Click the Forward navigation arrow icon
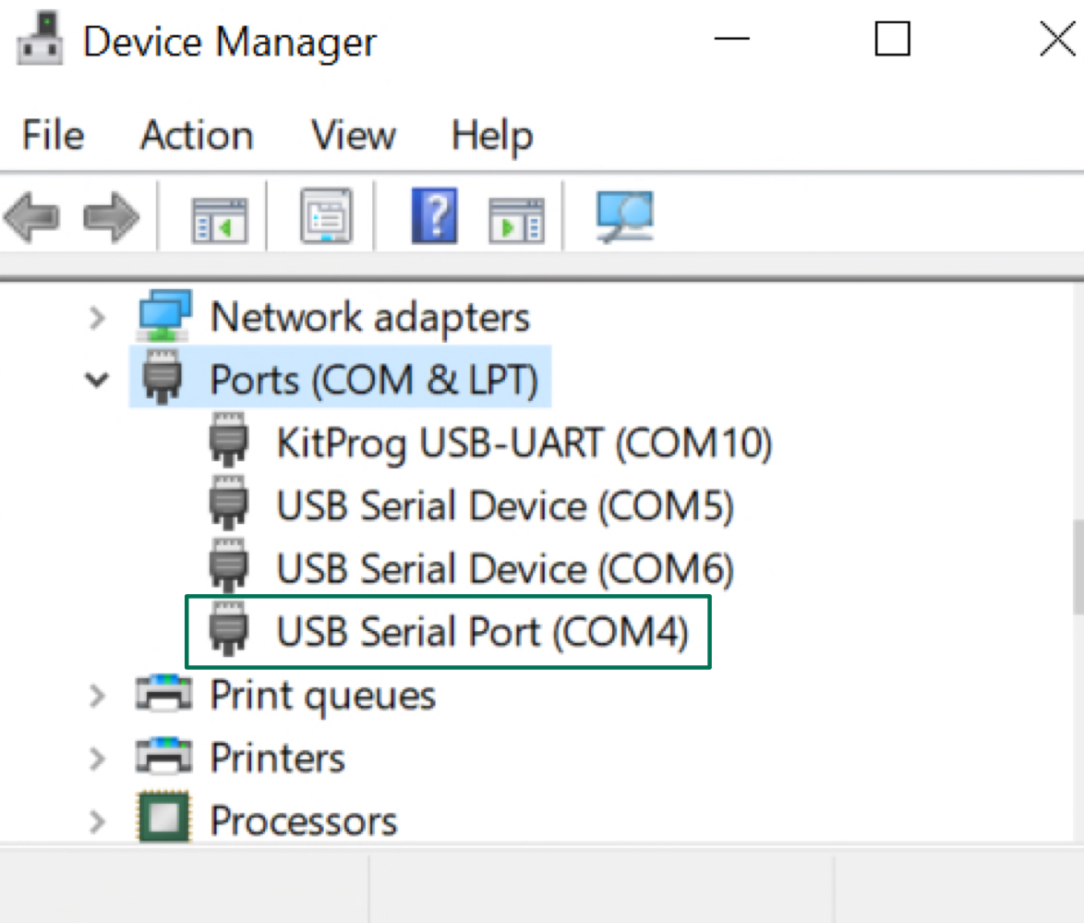 click(x=113, y=216)
